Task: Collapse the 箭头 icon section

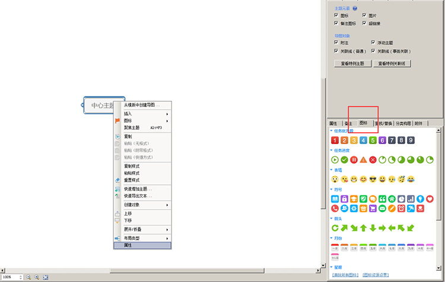Action: (331, 218)
